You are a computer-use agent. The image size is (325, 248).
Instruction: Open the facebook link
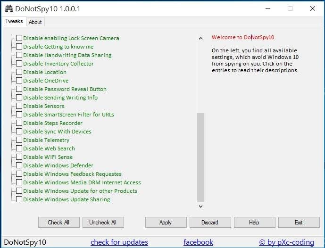[x=199, y=242]
